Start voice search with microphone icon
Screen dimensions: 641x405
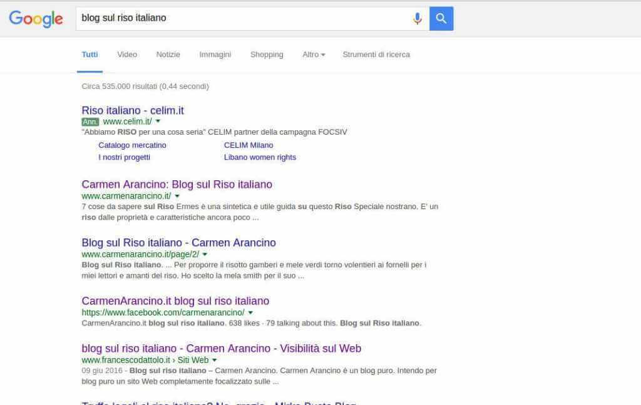pyautogui.click(x=417, y=18)
